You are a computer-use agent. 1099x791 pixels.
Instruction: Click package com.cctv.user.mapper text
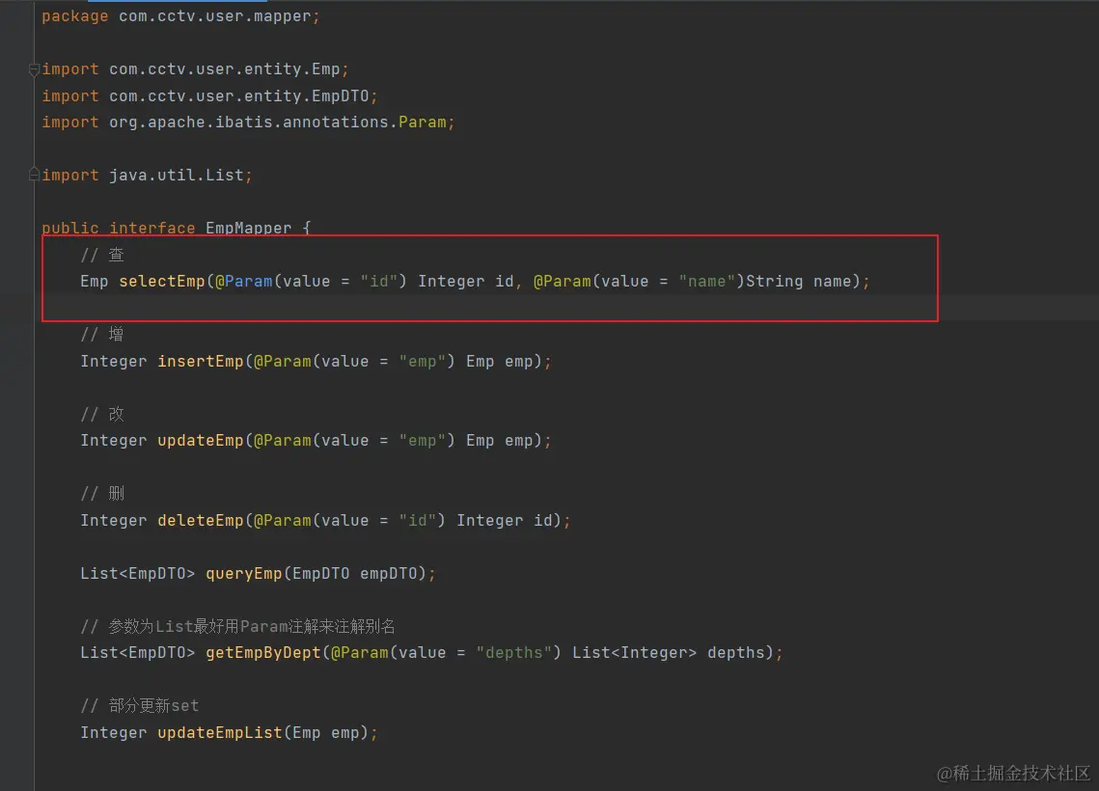pos(180,16)
